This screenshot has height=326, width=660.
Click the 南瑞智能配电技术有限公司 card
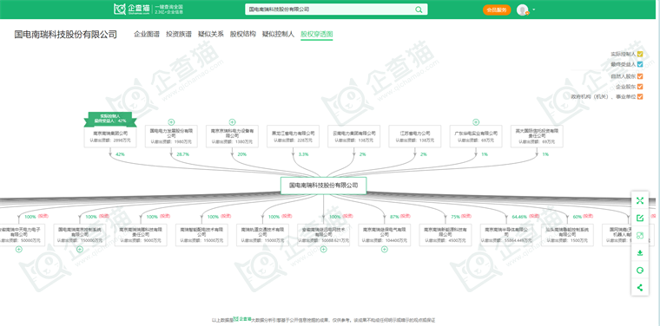(x=201, y=235)
